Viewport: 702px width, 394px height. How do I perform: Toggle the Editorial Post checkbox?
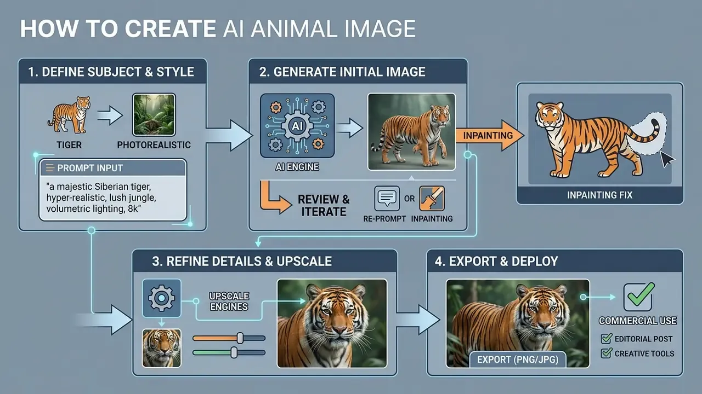click(x=607, y=339)
